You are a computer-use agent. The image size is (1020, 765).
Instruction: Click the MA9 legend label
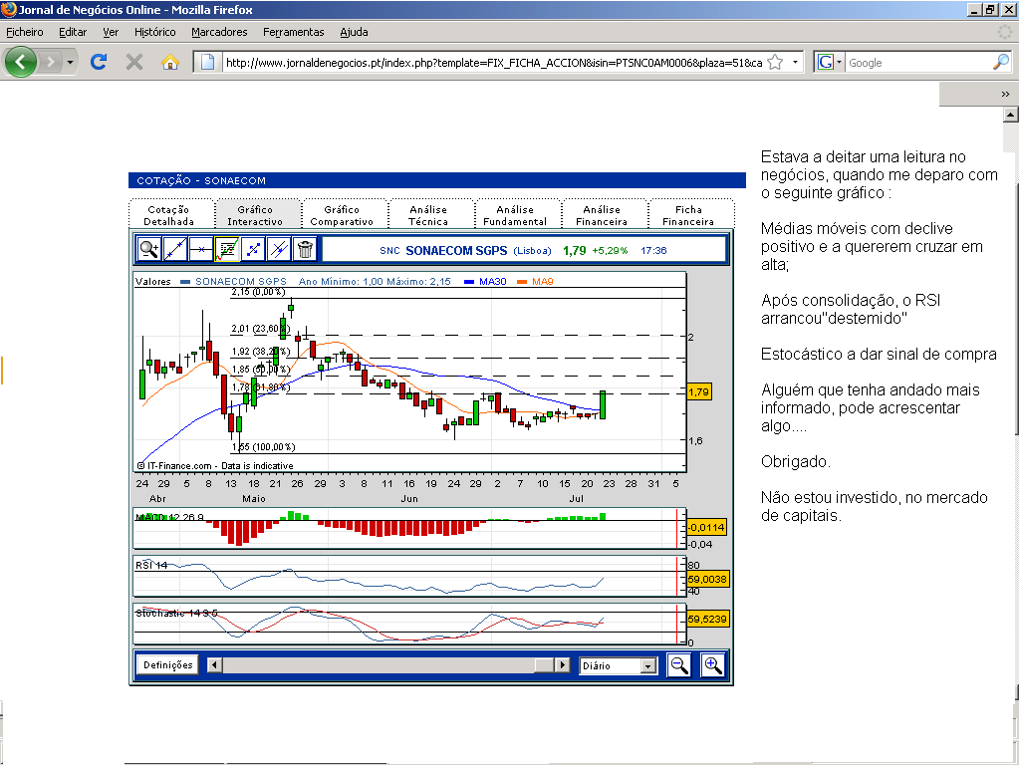(x=543, y=282)
